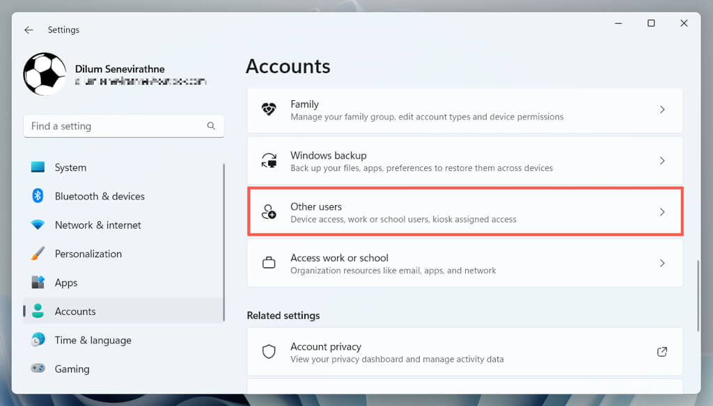Image resolution: width=713 pixels, height=406 pixels.
Task: Open System settings in sidebar
Action: [x=70, y=168]
